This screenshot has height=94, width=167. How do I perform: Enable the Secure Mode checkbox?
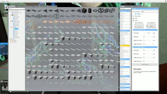[133, 16]
